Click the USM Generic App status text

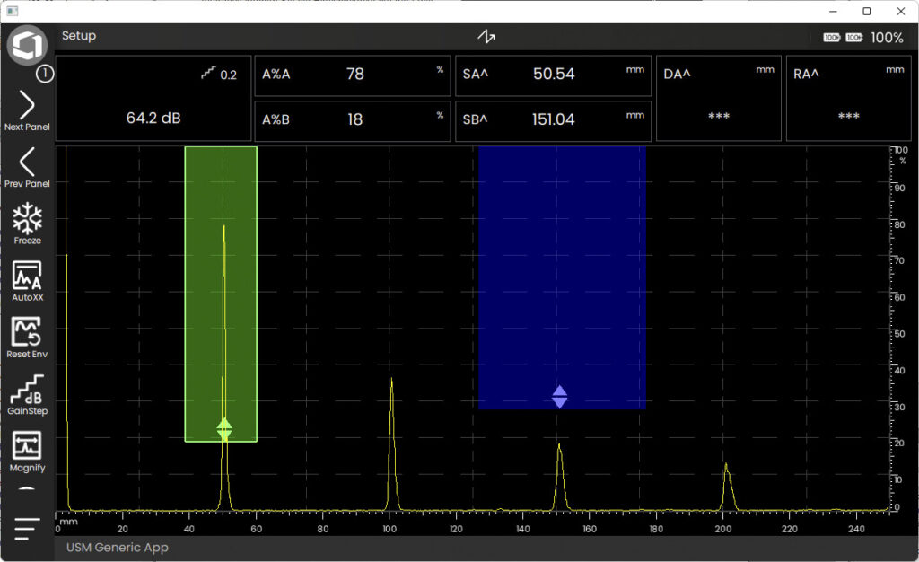point(118,548)
